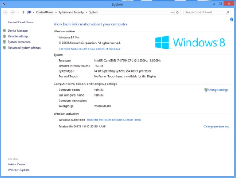Click the 2013 Microsoft Corporation copyright text

tap(90, 43)
